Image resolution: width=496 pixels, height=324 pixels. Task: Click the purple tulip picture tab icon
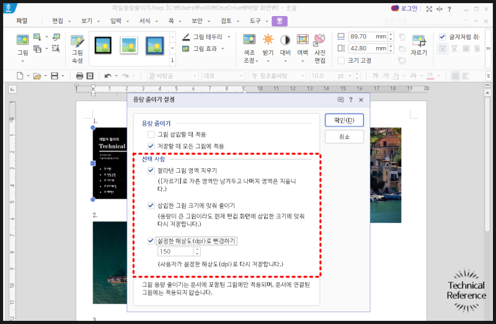tap(280, 21)
